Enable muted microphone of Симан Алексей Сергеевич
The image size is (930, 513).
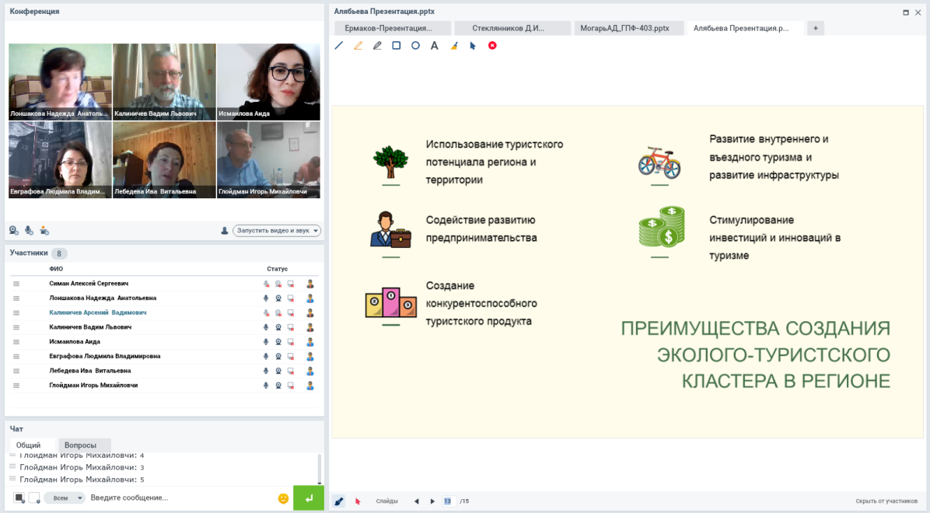coord(266,284)
